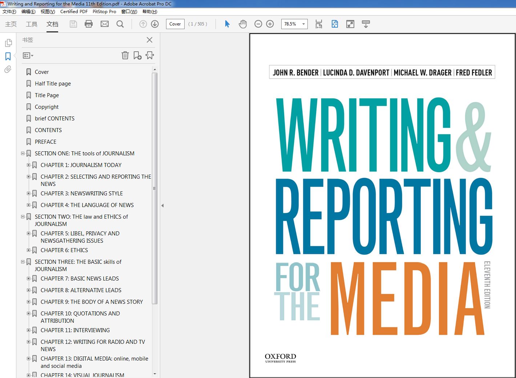The width and height of the screenshot is (516, 378).
Task: Open PitStop Pro menu
Action: [x=104, y=12]
